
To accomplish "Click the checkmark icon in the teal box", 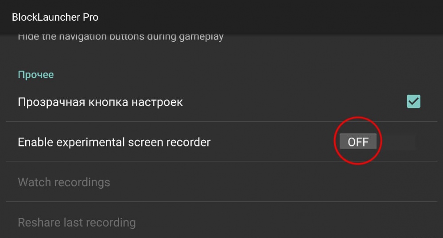I will pyautogui.click(x=413, y=101).
